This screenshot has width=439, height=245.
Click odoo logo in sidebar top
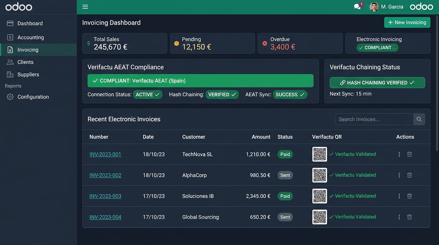click(x=19, y=7)
